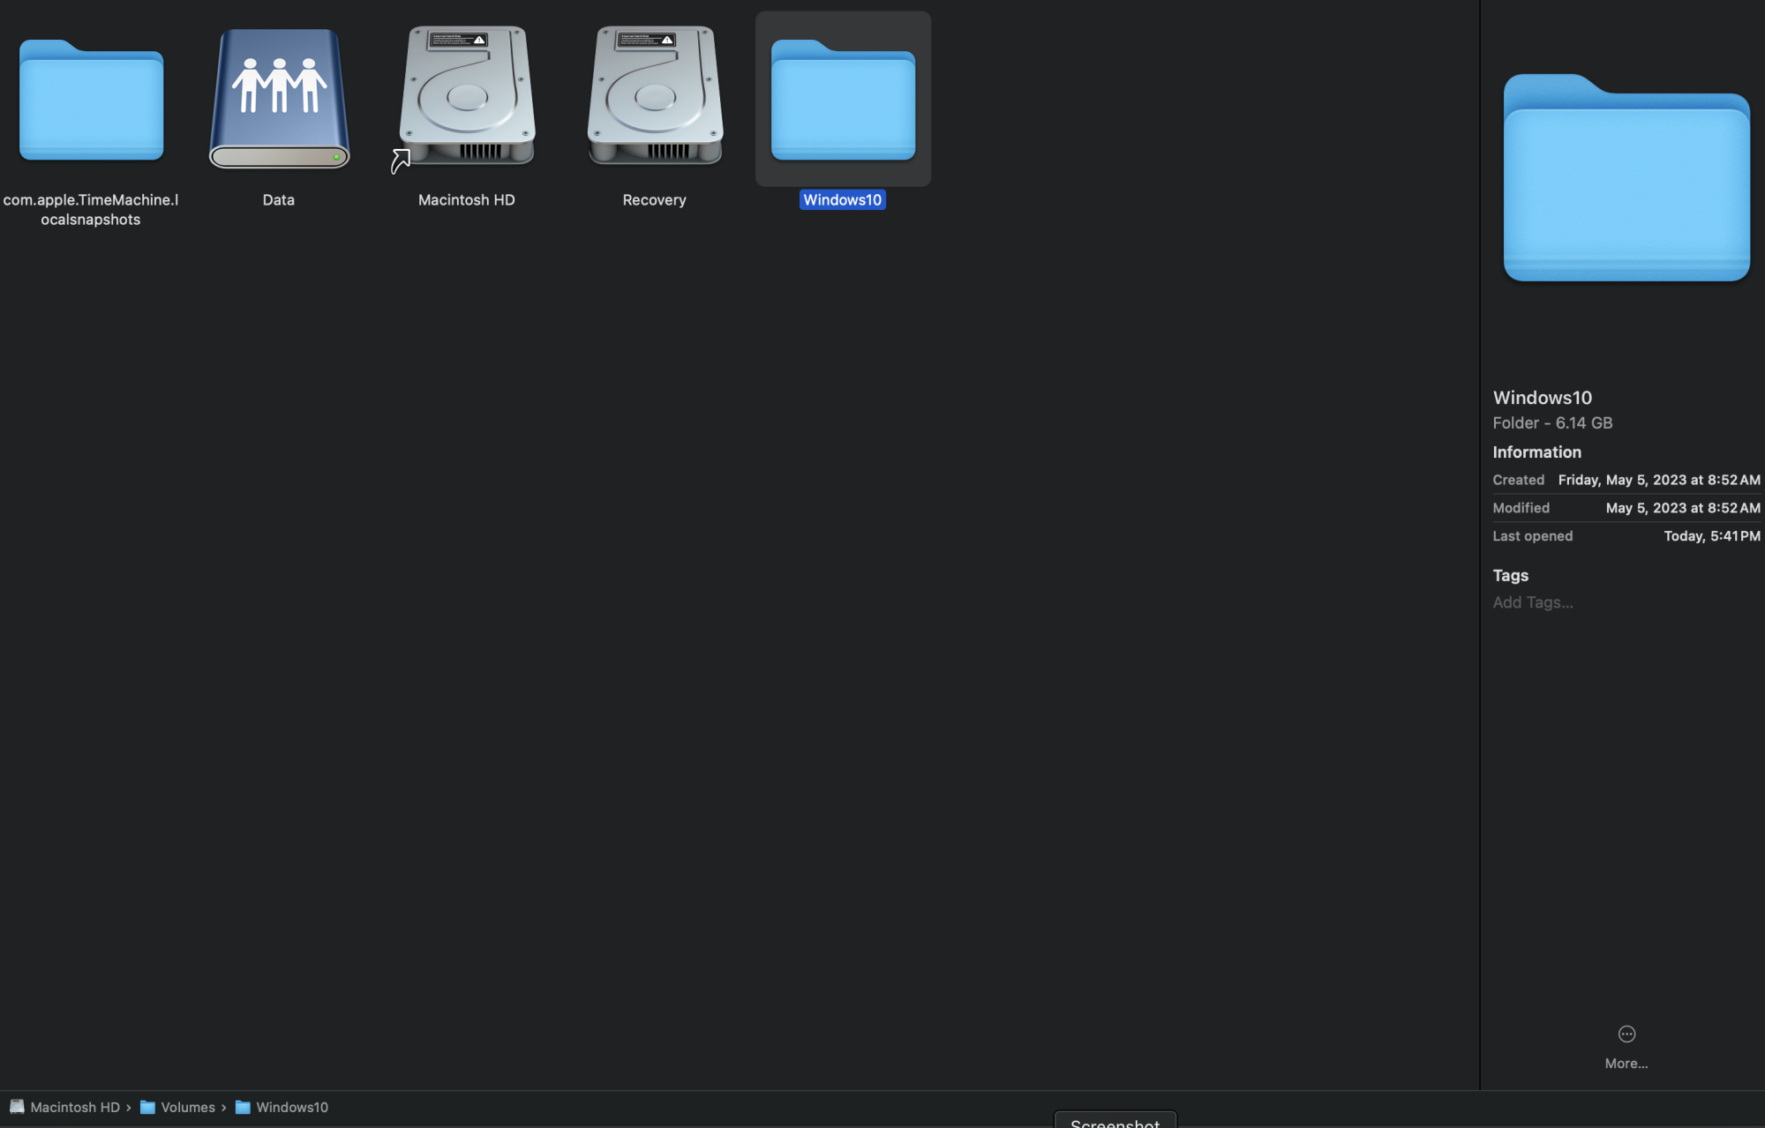Click the More... text in preview pane
Image resolution: width=1765 pixels, height=1128 pixels.
1626,1064
